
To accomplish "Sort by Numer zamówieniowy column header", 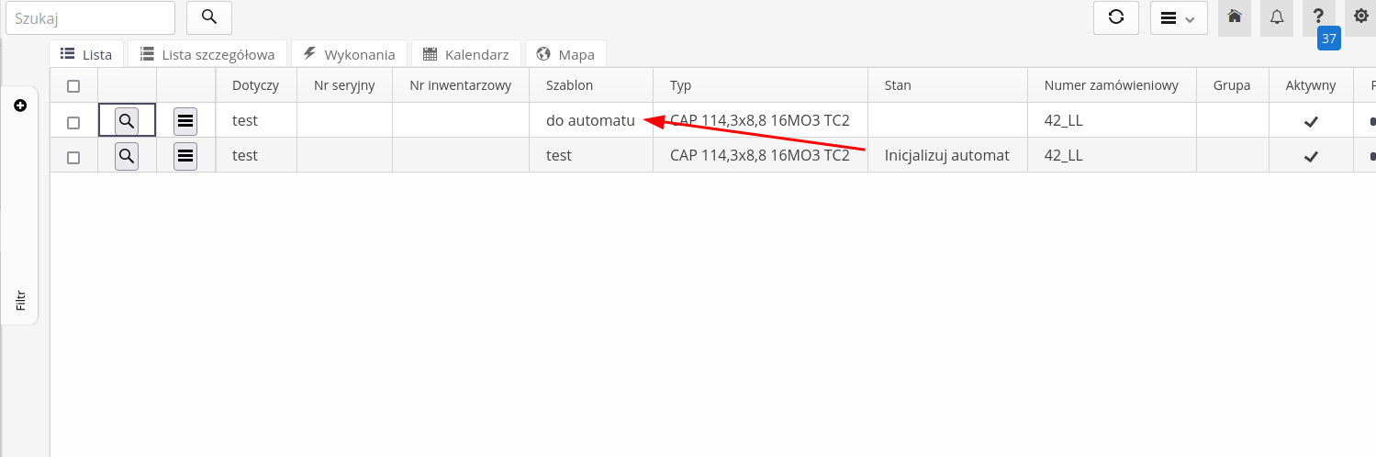I will point(1111,85).
